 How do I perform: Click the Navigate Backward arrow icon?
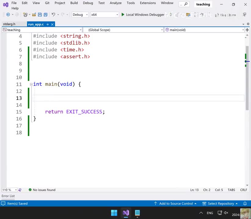coord(8,15)
